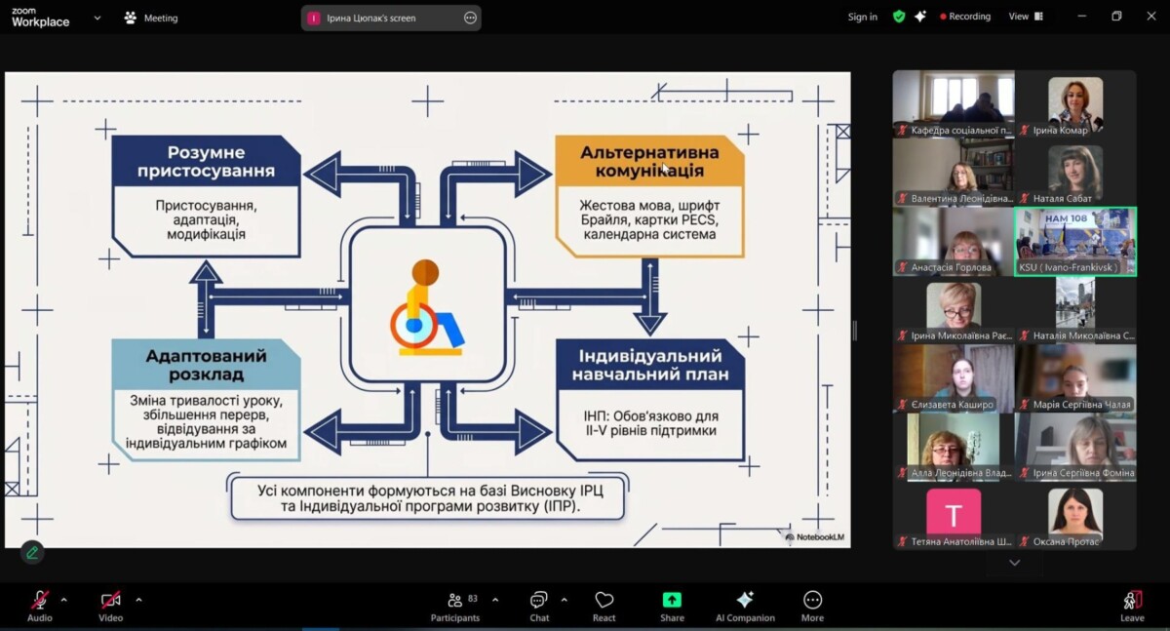This screenshot has width=1170, height=631.
Task: Click the React heart icon
Action: 604,606
